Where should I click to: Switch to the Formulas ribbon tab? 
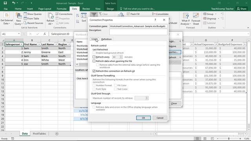pyautogui.click(x=62, y=9)
